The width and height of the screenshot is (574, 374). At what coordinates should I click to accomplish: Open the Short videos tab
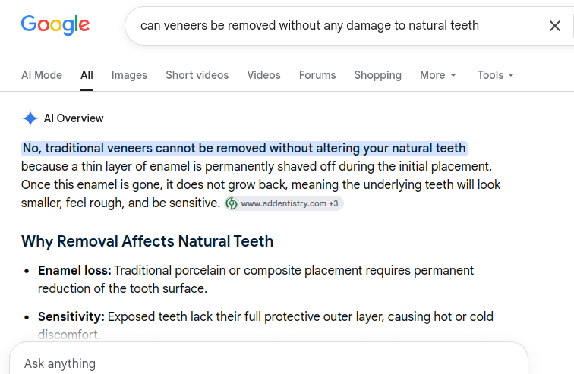(197, 75)
